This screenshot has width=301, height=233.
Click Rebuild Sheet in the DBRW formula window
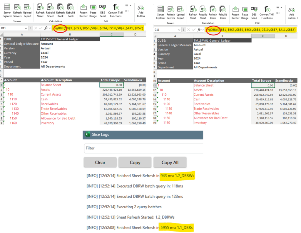click(x=203, y=12)
